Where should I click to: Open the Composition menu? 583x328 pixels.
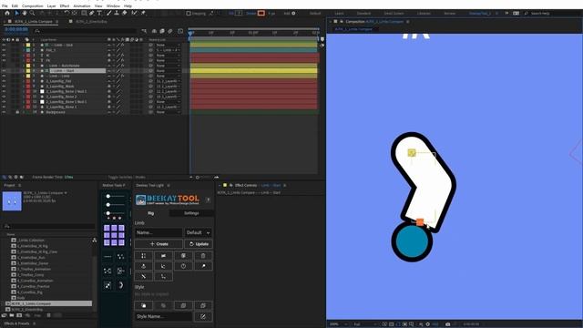click(x=33, y=6)
